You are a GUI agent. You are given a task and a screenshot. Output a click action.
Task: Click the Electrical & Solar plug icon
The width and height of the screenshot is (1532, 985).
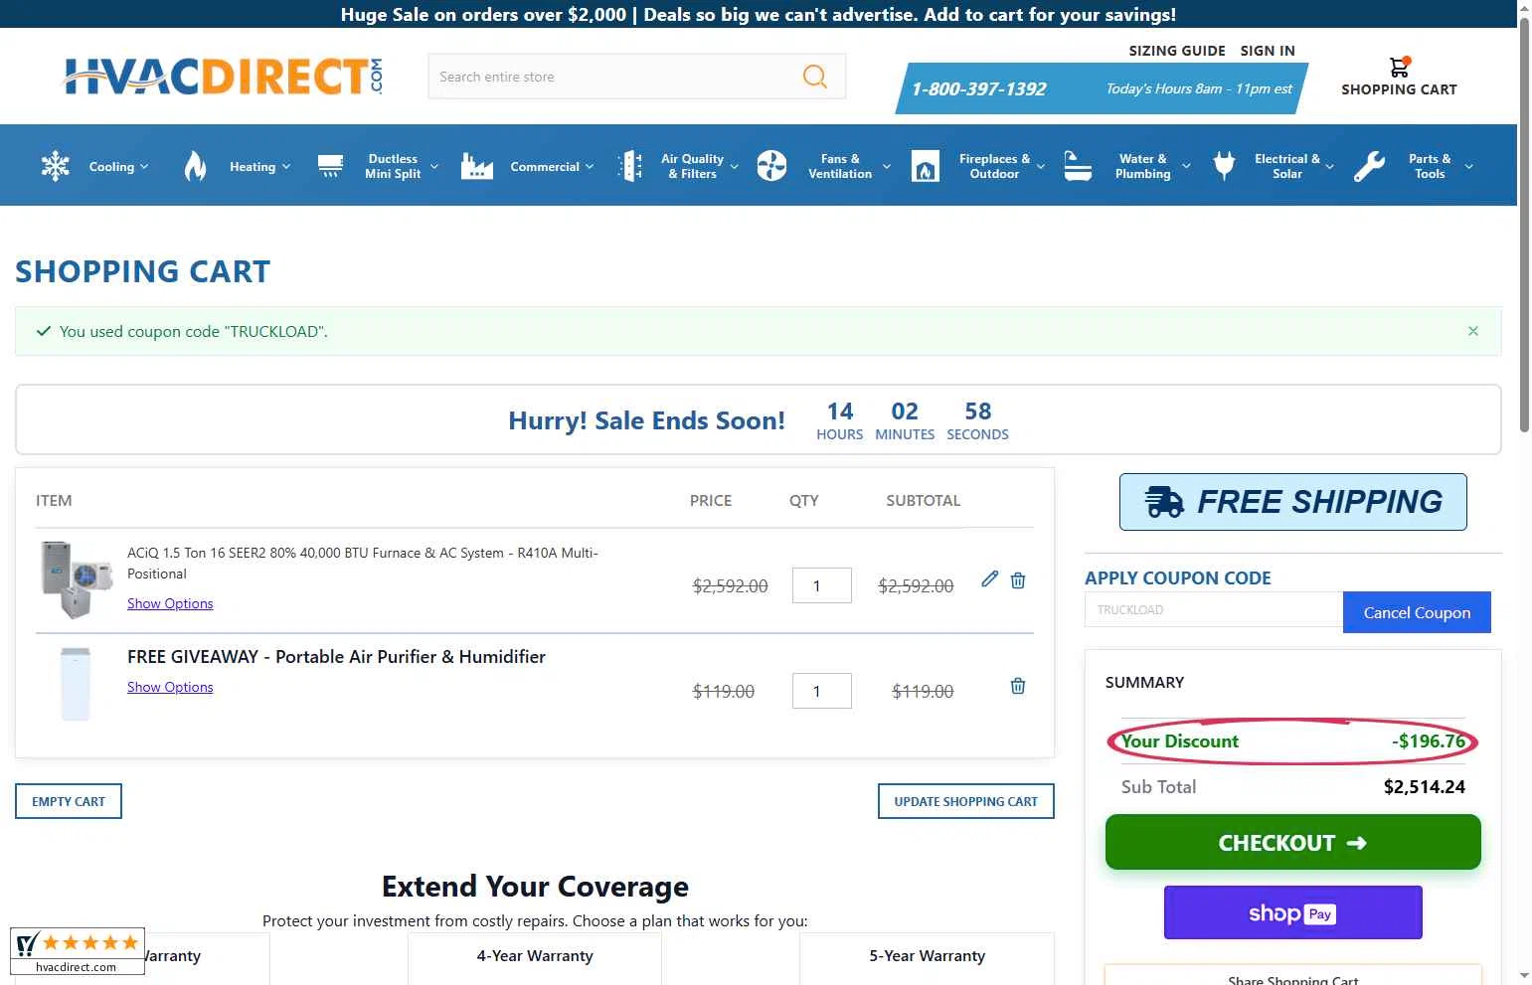[x=1225, y=166]
